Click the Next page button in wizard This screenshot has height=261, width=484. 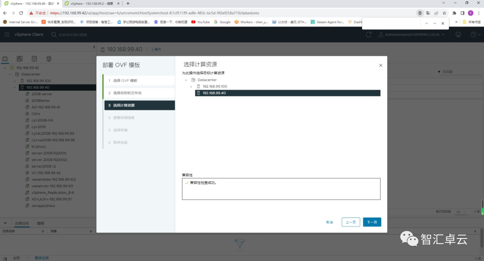pos(372,222)
